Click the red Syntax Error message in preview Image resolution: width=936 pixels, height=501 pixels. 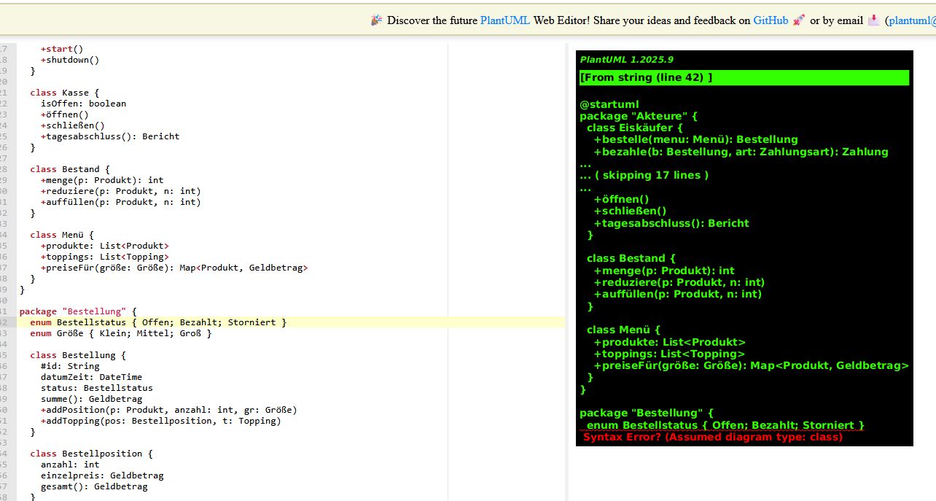712,437
